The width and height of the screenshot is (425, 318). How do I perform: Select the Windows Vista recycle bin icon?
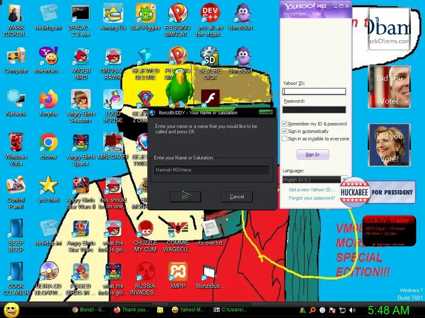point(16,149)
